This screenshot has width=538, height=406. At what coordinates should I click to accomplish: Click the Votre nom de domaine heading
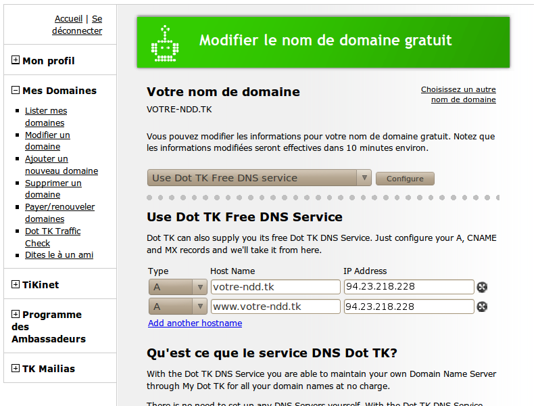click(x=223, y=92)
